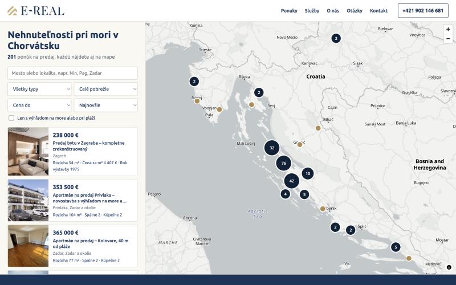Image resolution: width=456 pixels, height=285 pixels.
Task: Go to Ponuky in navigation
Action: (289, 11)
